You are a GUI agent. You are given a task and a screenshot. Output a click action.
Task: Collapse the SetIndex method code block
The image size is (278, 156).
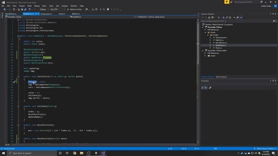tap(18, 106)
